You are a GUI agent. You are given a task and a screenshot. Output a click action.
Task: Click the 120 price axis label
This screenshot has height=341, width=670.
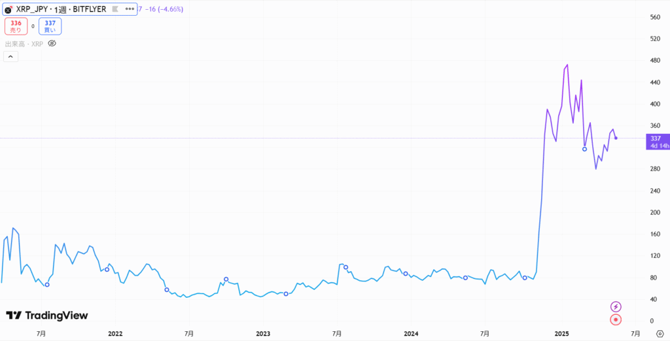(654, 256)
